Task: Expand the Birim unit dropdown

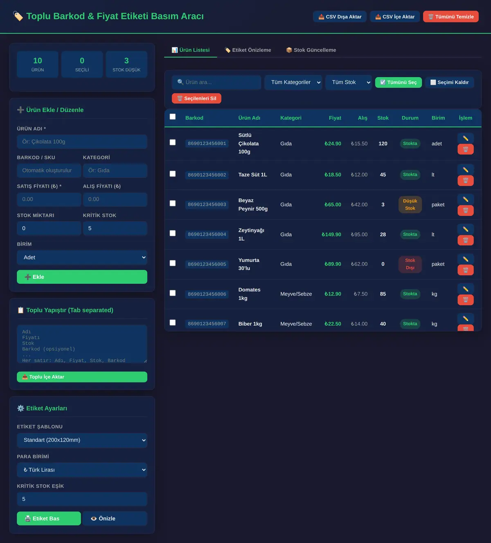Action: [82, 257]
